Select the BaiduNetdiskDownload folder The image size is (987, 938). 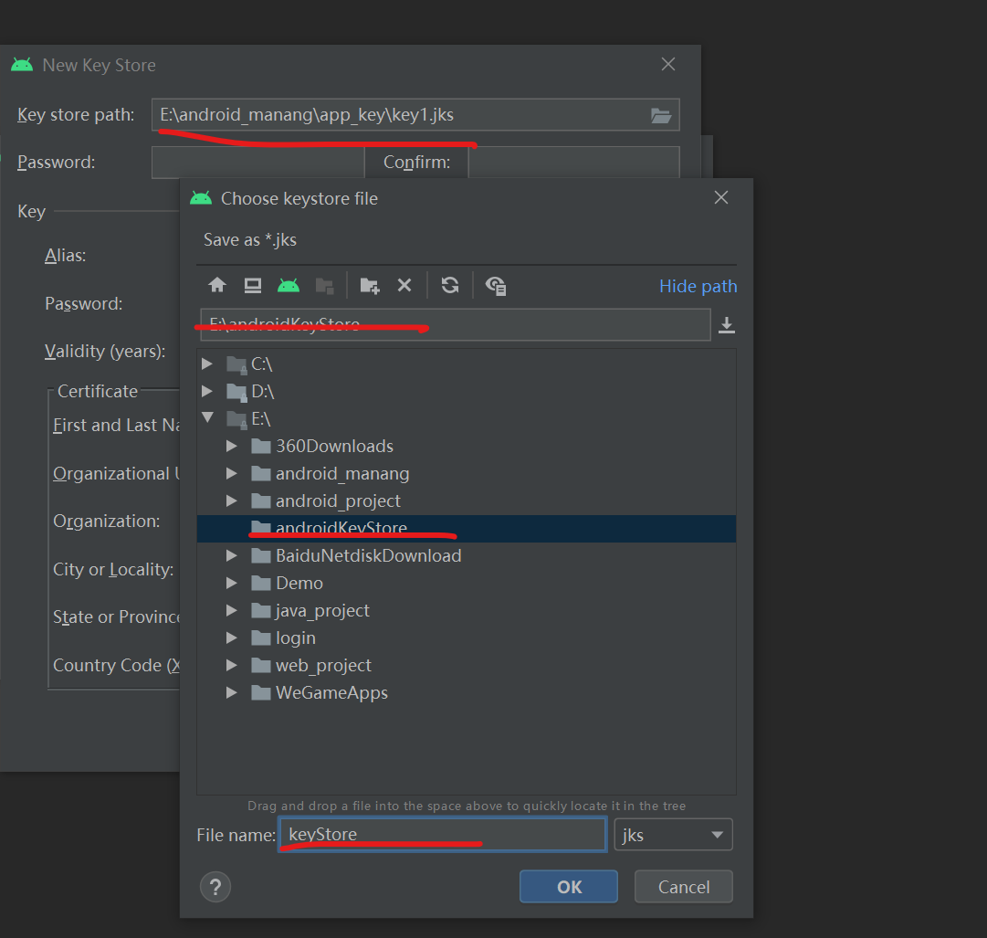pos(367,554)
